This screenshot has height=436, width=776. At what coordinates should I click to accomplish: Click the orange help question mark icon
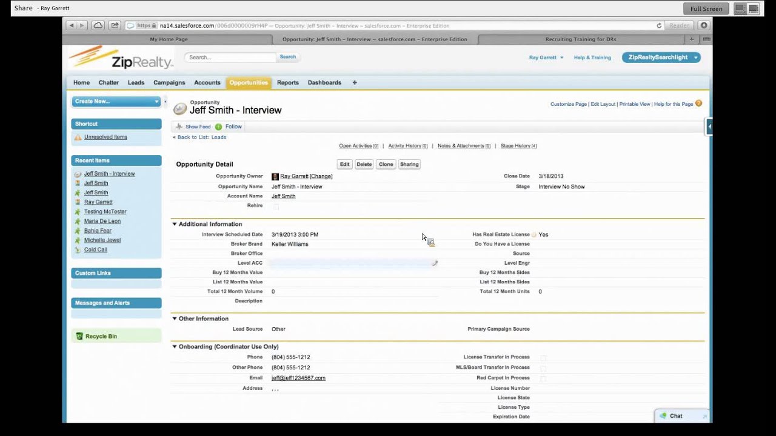[x=698, y=104]
